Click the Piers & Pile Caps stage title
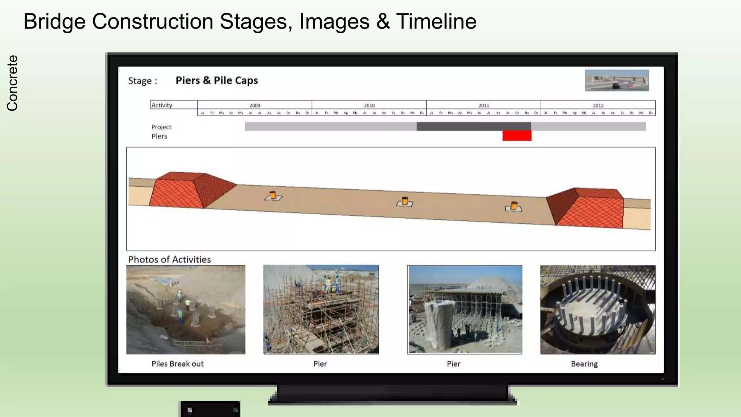The height and width of the screenshot is (417, 741). [x=216, y=80]
